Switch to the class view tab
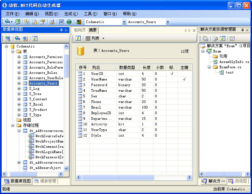The image size is (252, 194). 237,181
